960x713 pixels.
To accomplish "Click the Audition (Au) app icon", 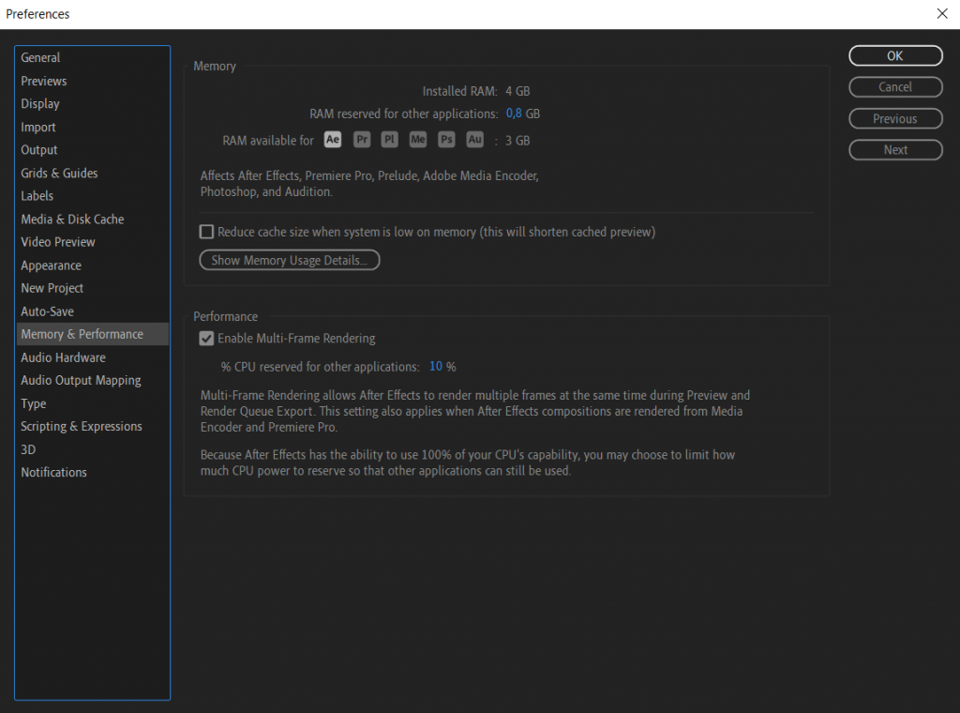I will (x=475, y=140).
